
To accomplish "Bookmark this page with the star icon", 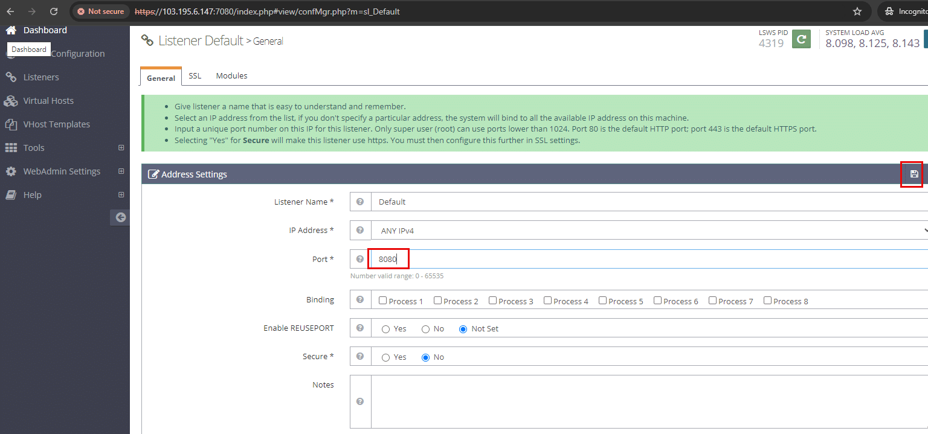I will coord(857,11).
